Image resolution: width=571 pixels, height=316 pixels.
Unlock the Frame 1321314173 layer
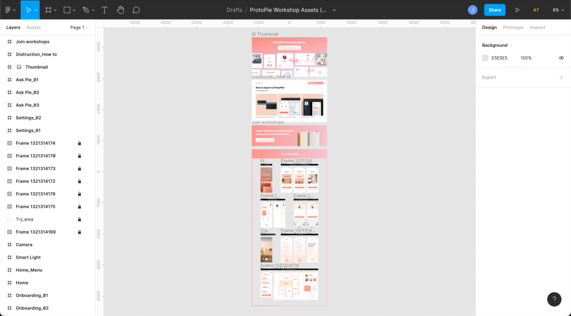79,168
